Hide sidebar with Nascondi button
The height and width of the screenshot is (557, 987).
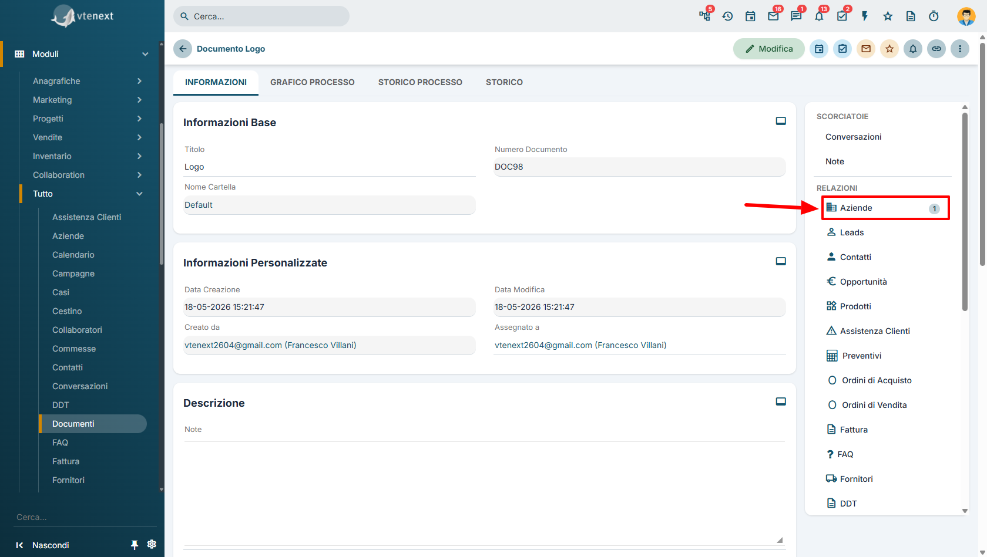point(42,545)
